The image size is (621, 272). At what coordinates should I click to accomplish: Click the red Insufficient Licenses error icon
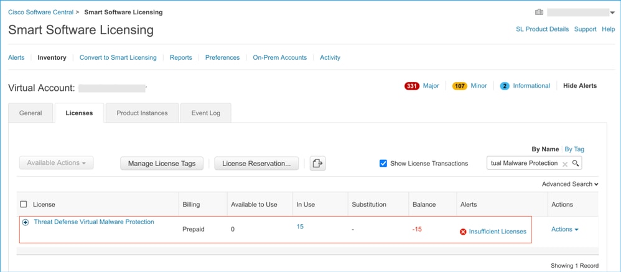click(x=463, y=232)
